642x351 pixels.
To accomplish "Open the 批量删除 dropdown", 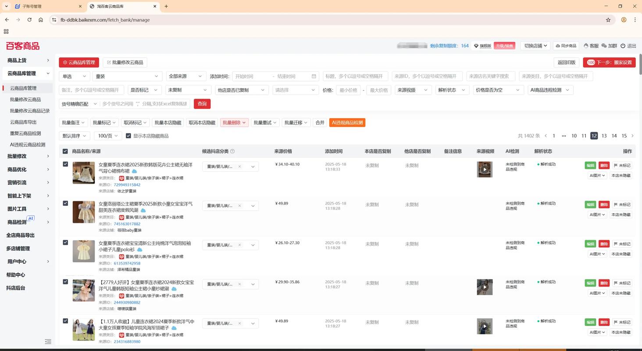I will pos(234,123).
